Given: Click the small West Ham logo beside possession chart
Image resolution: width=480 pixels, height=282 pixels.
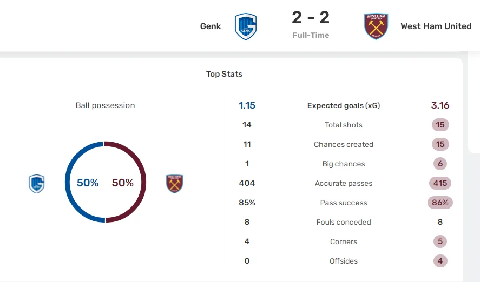Looking at the screenshot, I should coord(175,184).
